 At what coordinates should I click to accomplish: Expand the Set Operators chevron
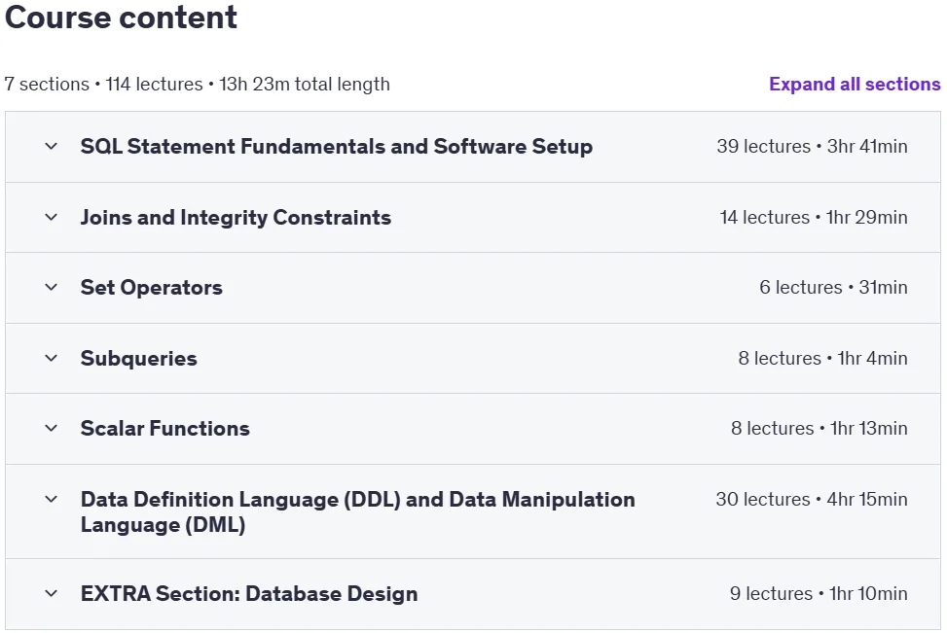point(52,287)
